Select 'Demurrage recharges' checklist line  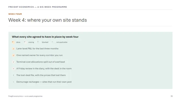click(x=44, y=82)
